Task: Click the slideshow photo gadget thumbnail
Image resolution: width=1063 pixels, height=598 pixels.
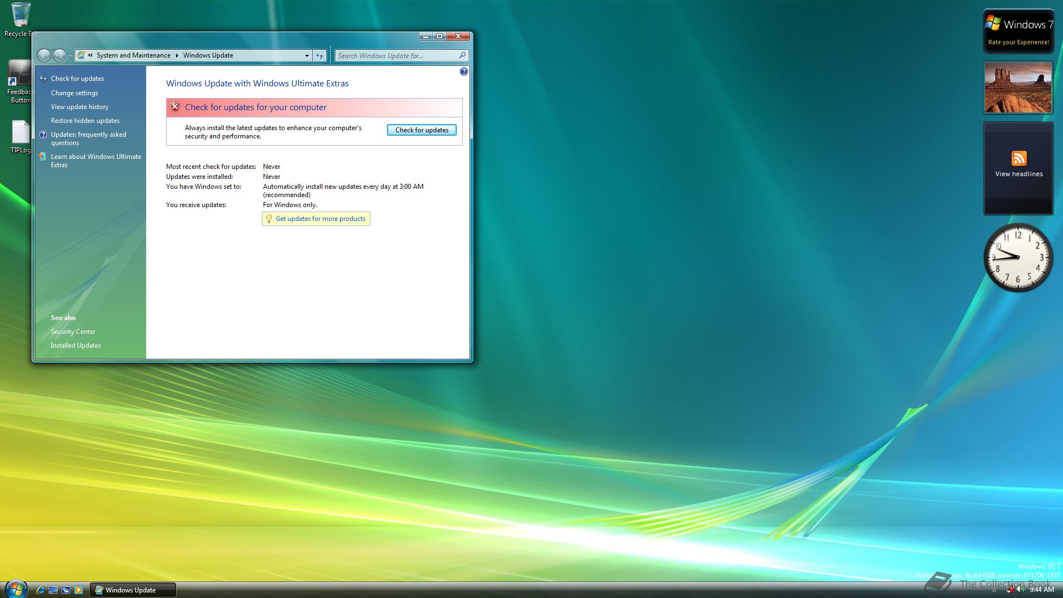Action: click(1018, 87)
